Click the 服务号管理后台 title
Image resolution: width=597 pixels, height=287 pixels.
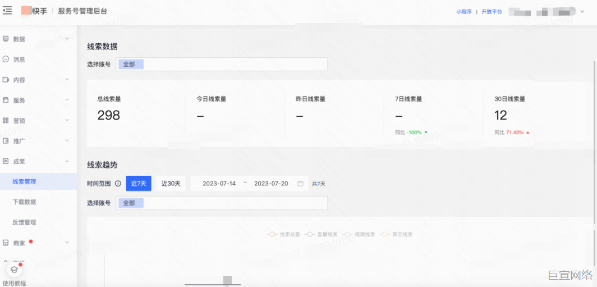82,11
